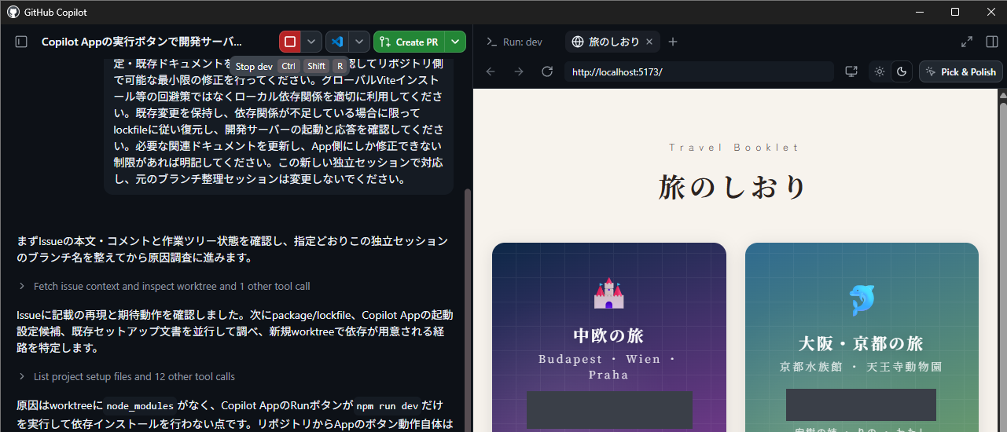The width and height of the screenshot is (1007, 432).
Task: Toggle the split panel layout icon
Action: click(992, 42)
